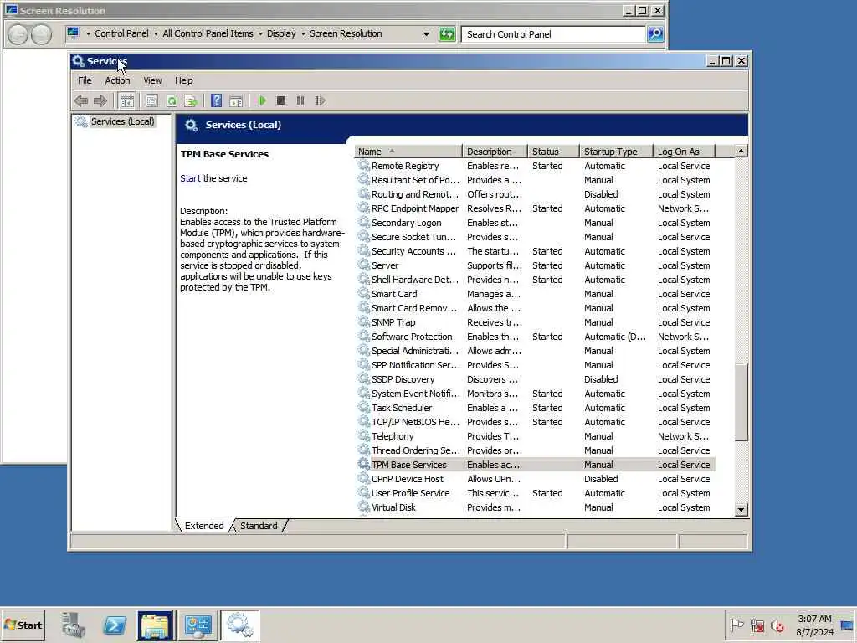The width and height of the screenshot is (857, 643).
Task: Open the Windows Start button
Action: pyautogui.click(x=23, y=625)
